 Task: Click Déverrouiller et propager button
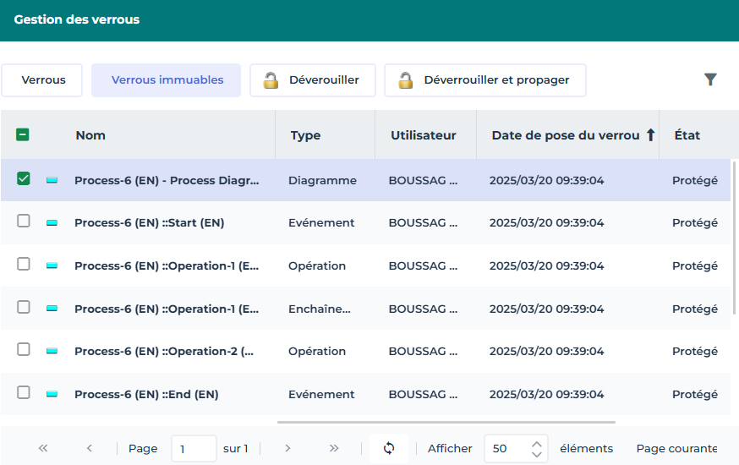tap(484, 80)
